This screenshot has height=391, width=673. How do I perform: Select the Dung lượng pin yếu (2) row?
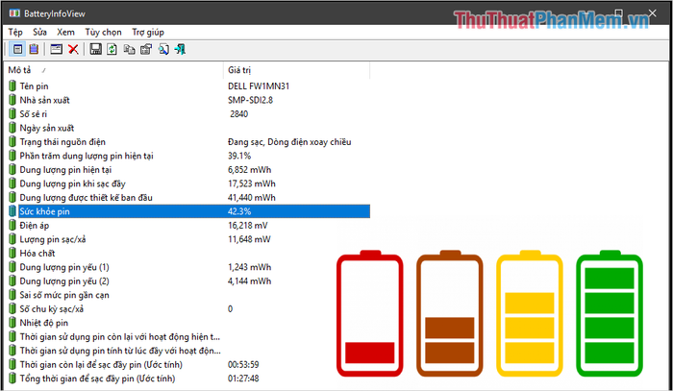[x=188, y=281]
